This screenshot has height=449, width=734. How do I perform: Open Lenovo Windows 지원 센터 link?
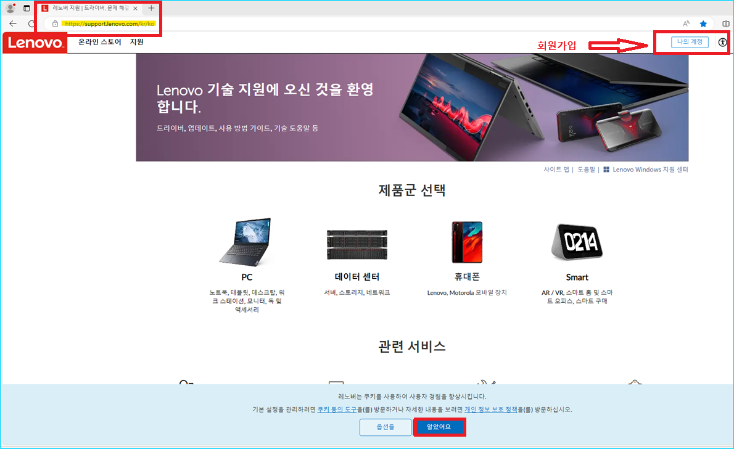[x=650, y=170]
